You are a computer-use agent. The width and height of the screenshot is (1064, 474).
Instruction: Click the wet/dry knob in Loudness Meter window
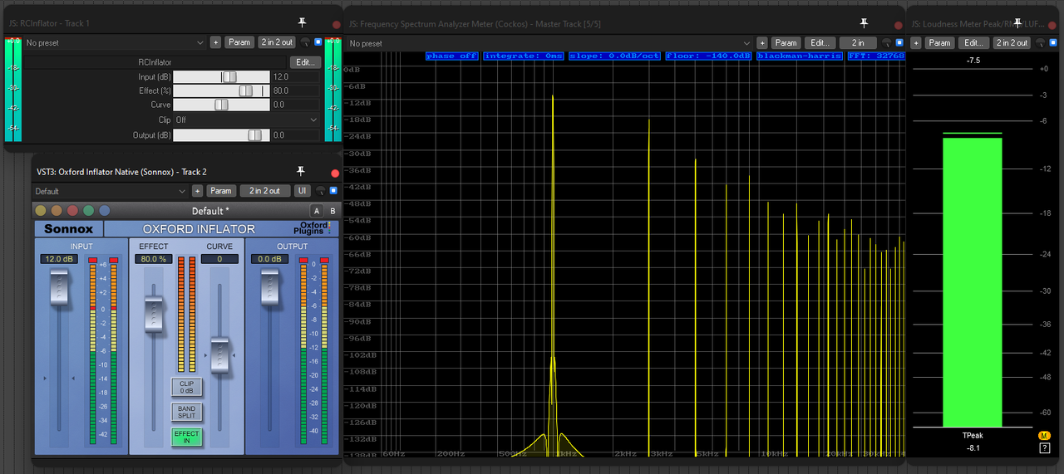pyautogui.click(x=1040, y=42)
